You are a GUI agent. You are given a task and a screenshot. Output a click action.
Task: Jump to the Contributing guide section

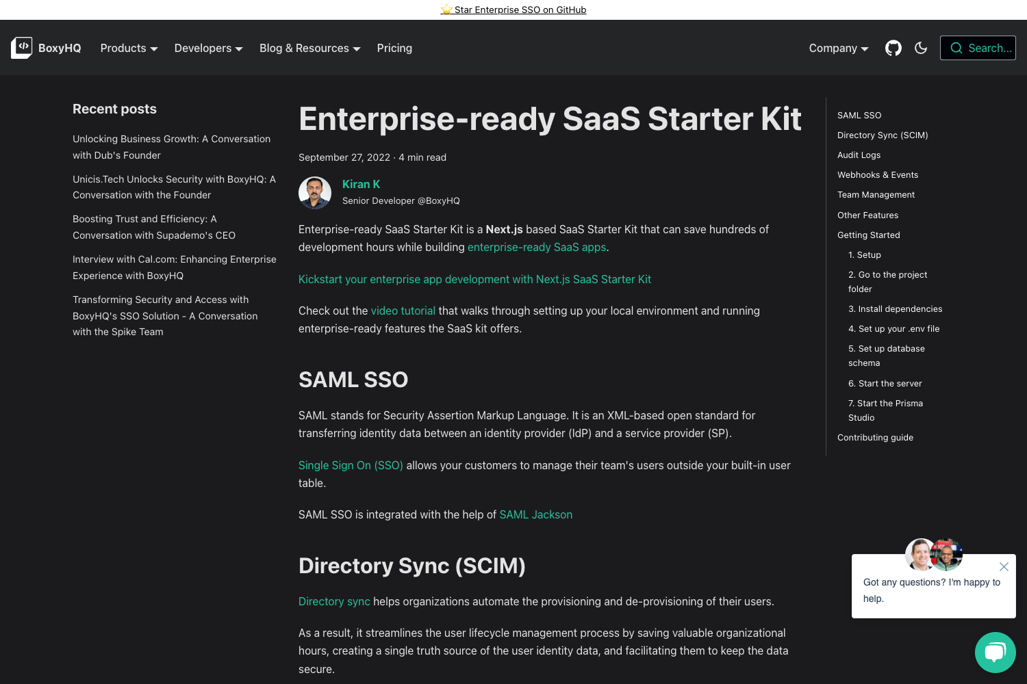(x=875, y=437)
